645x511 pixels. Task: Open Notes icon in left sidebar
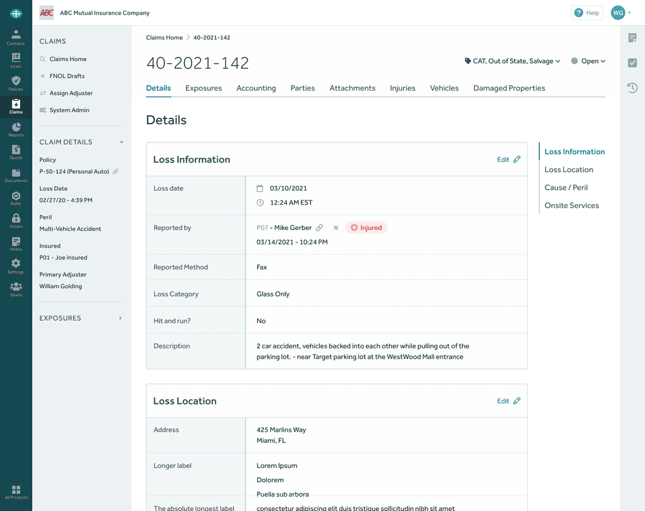pos(16,244)
